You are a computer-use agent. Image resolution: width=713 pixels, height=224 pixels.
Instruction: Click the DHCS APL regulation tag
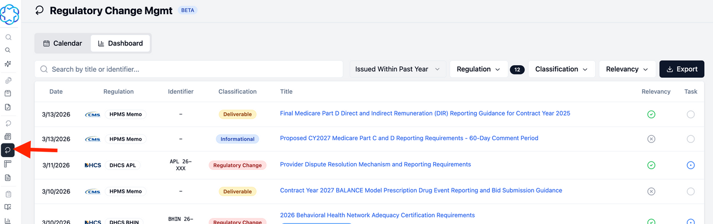(x=123, y=165)
